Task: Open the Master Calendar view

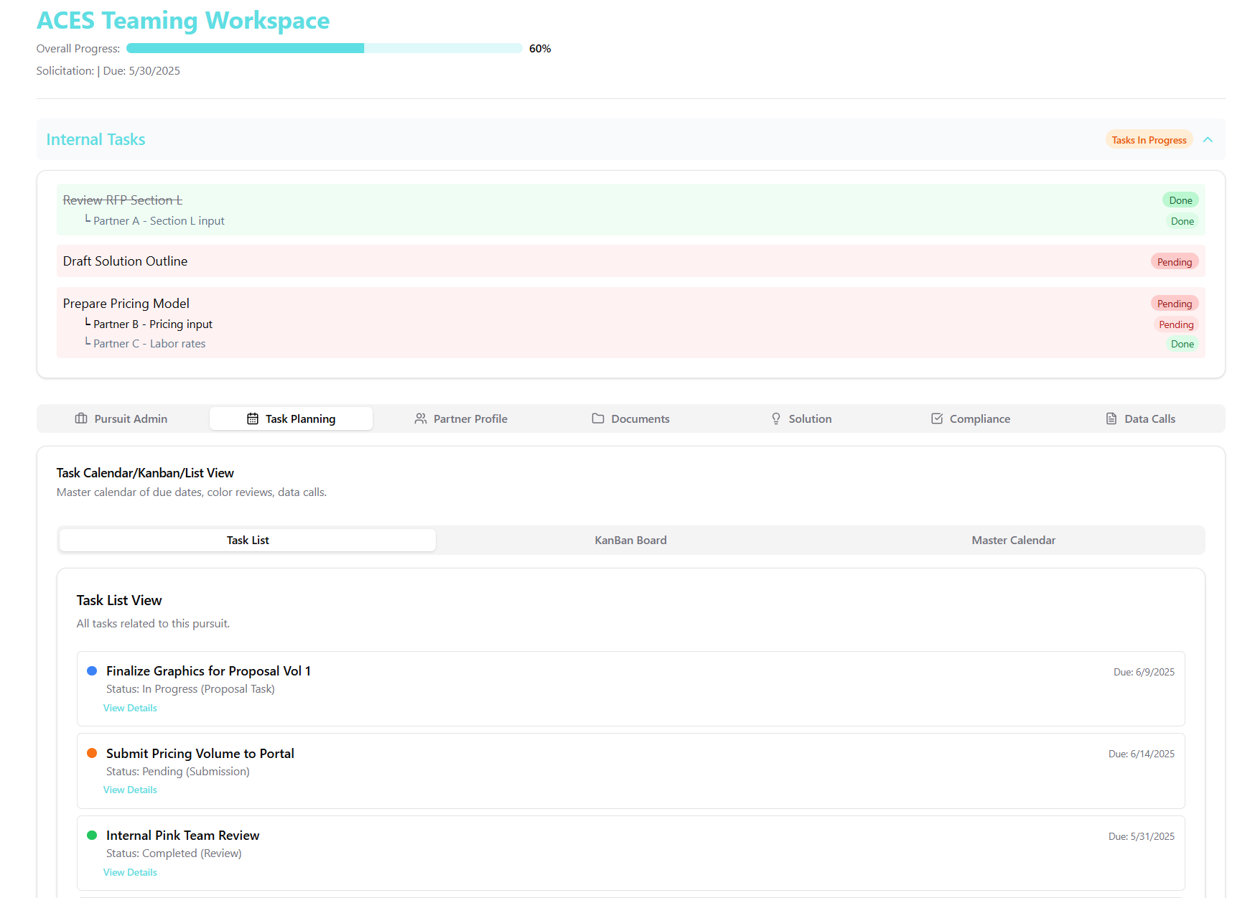Action: coord(1013,541)
